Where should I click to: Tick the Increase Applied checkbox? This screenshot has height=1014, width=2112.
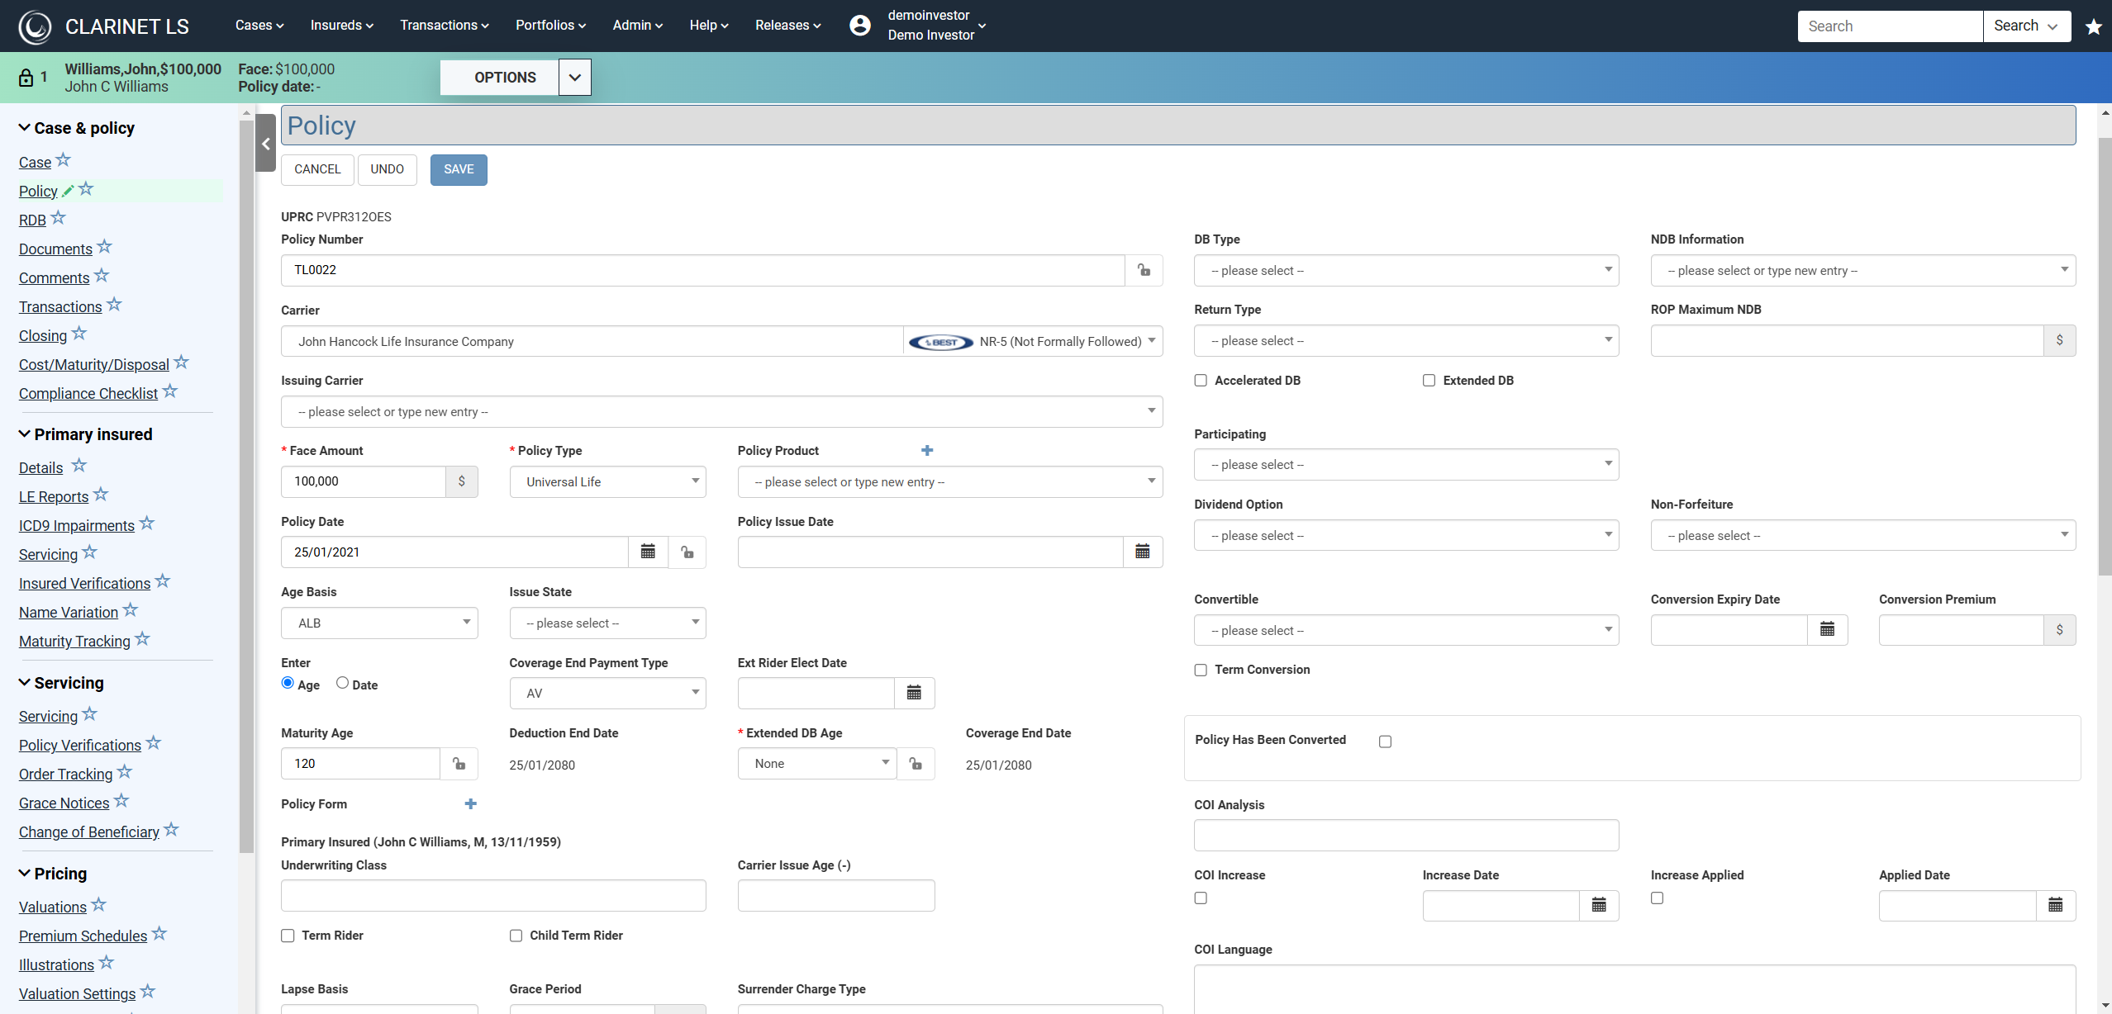pos(1657,898)
